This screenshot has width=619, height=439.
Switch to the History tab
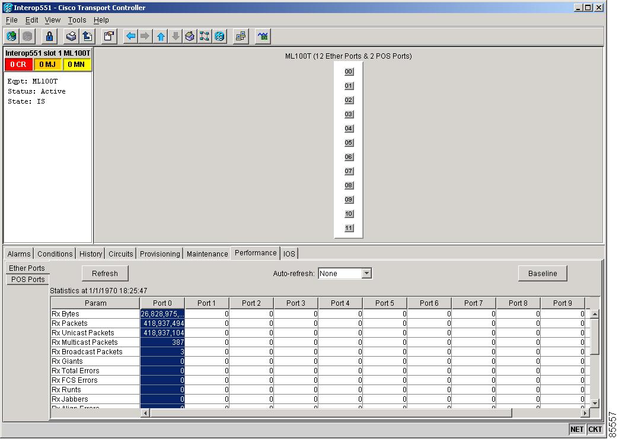90,254
